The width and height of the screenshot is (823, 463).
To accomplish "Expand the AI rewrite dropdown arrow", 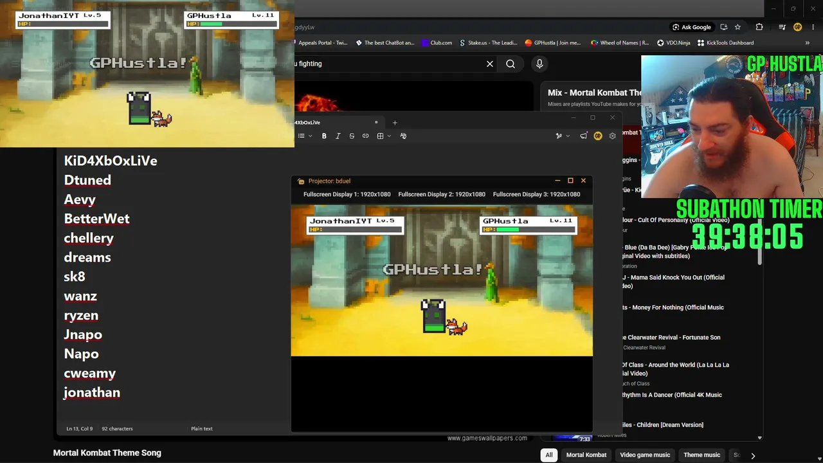I will tap(567, 136).
